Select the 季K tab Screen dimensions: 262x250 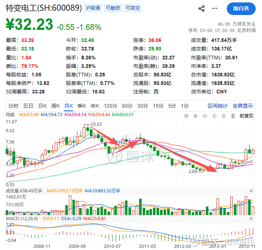(82, 106)
